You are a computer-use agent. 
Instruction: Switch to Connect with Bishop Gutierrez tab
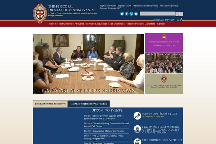tap(89, 104)
